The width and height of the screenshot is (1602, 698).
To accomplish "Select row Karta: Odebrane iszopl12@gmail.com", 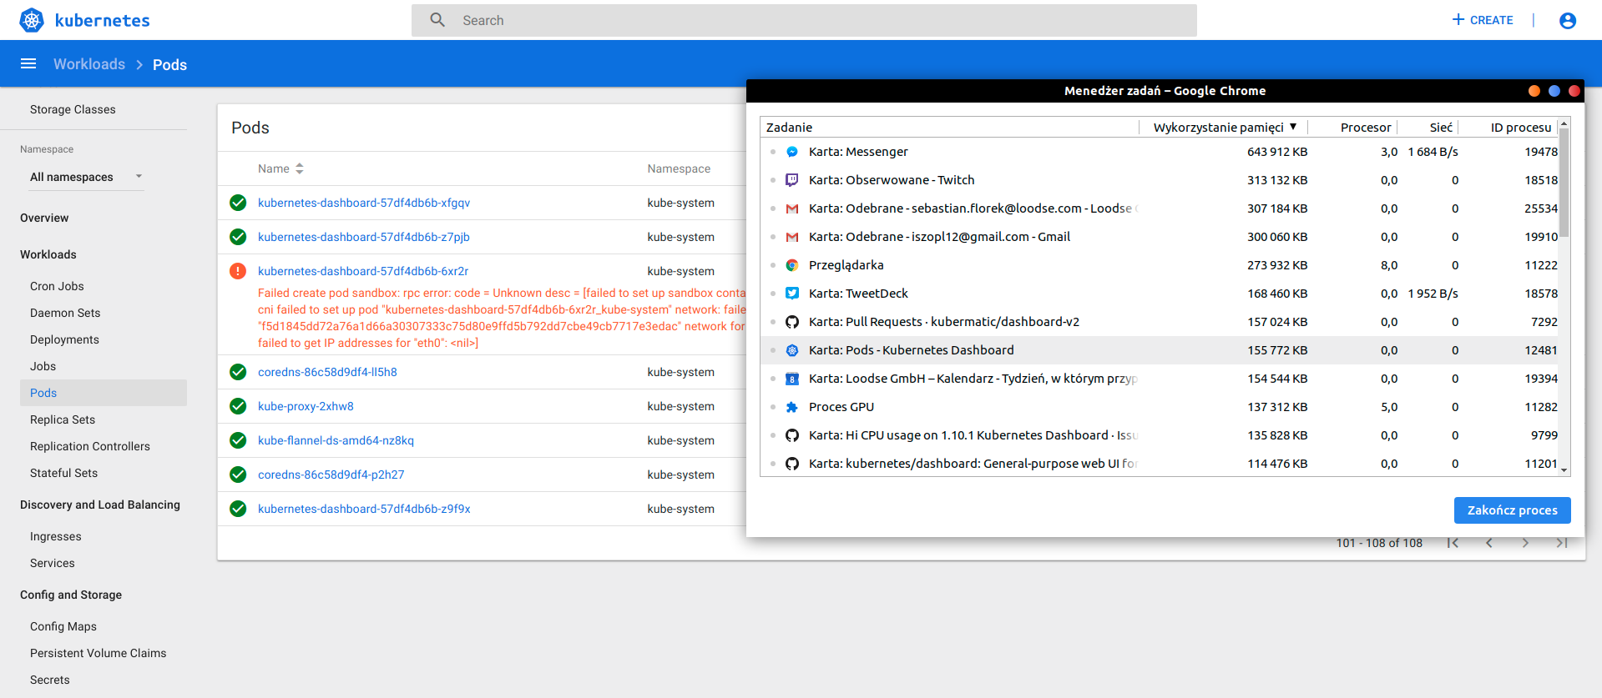I will point(1160,237).
